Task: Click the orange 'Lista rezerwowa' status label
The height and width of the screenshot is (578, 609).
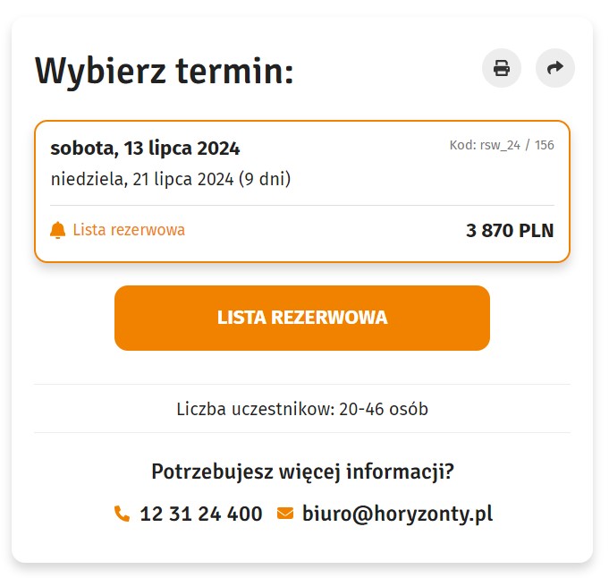Action: pos(130,232)
